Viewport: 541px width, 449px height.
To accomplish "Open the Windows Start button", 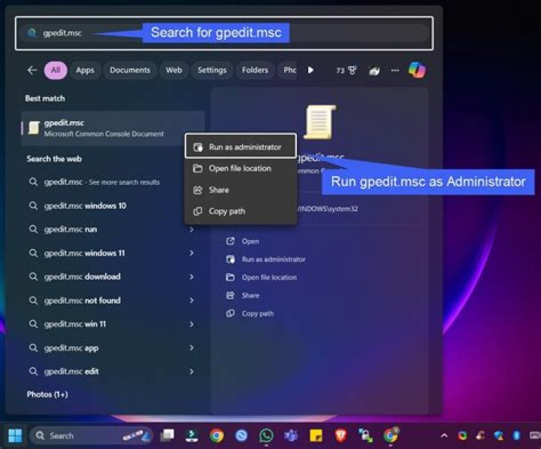I will click(x=15, y=436).
